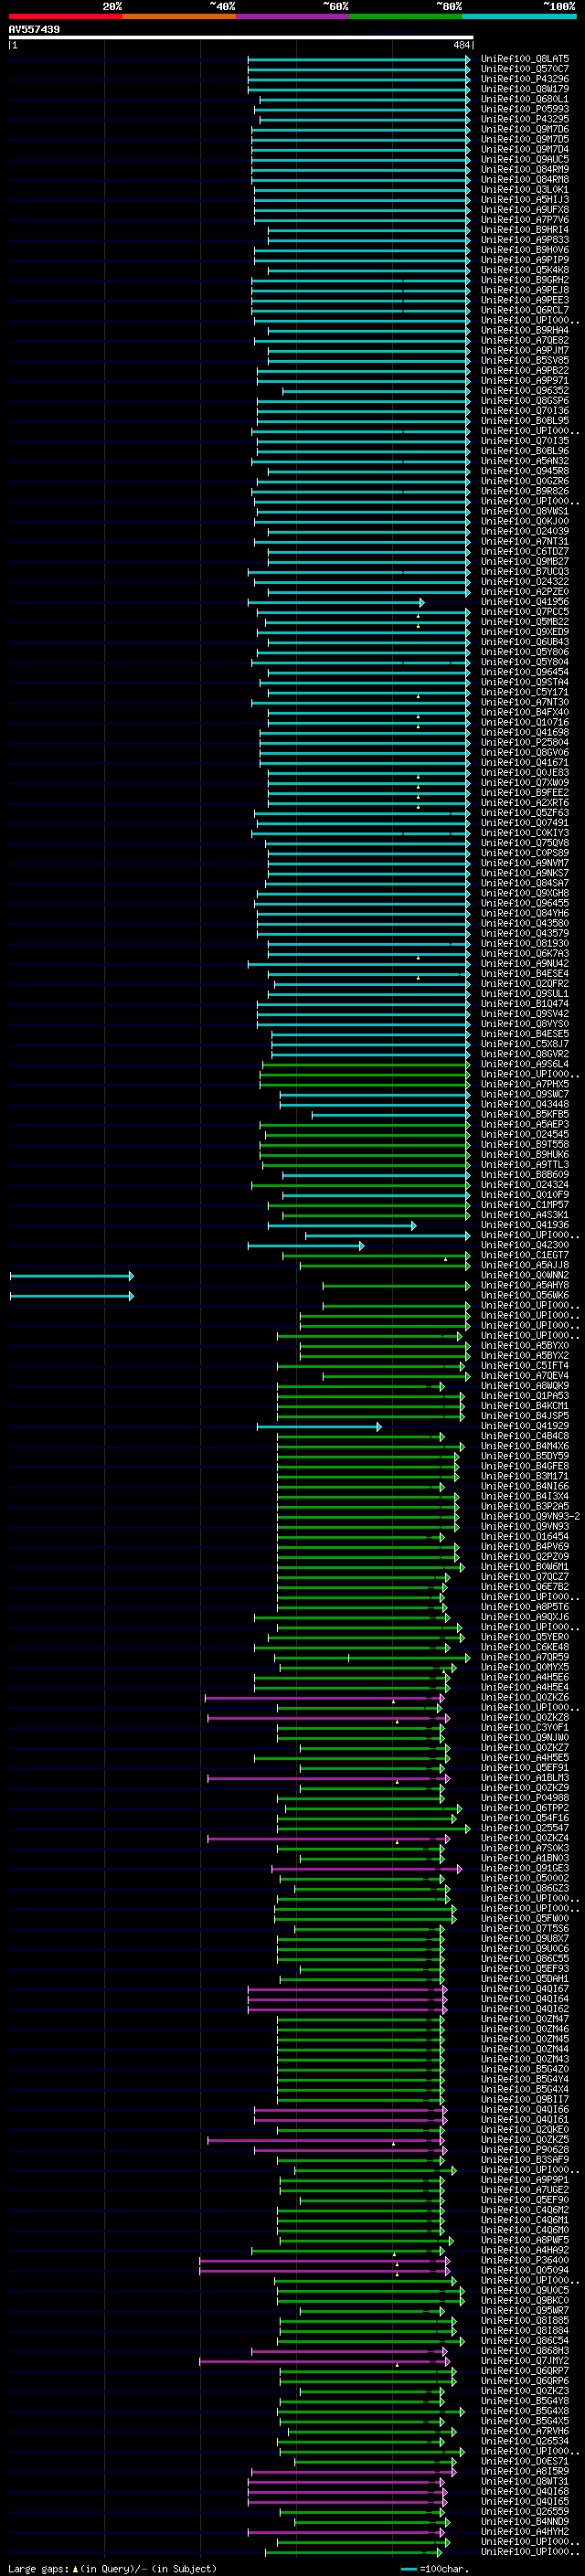585x2576 pixels.
Task: Click the white query ruler bar under AV557439
Action: tap(241, 37)
